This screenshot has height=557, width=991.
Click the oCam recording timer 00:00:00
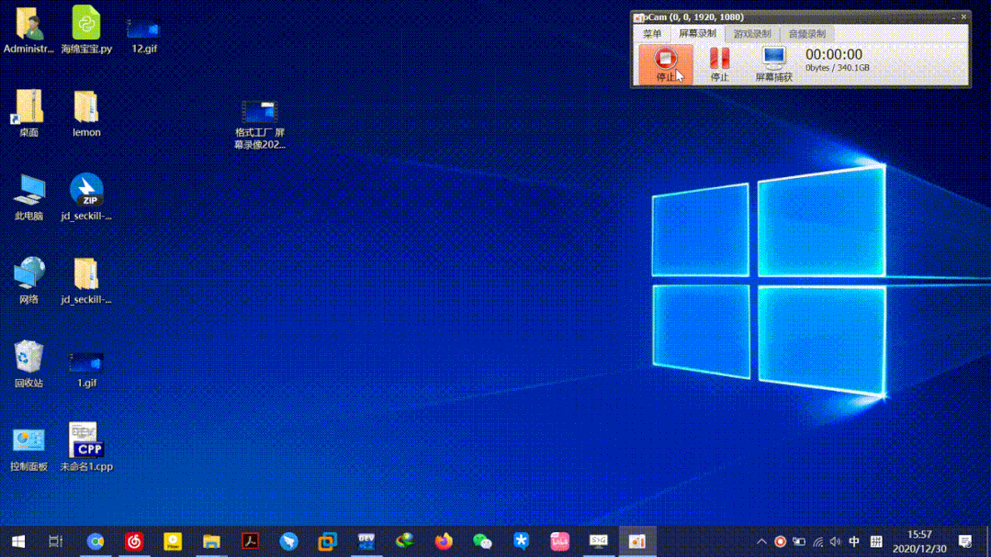coord(834,55)
